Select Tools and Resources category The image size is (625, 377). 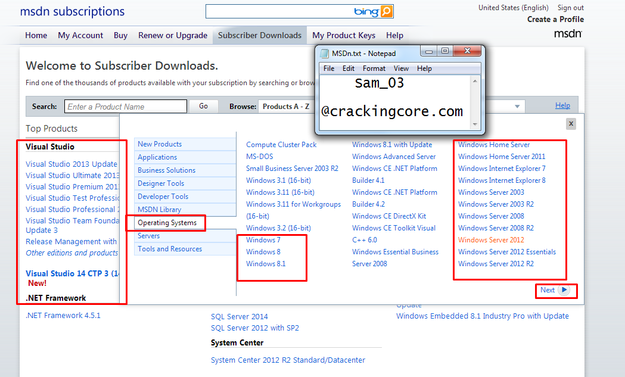click(x=185, y=249)
